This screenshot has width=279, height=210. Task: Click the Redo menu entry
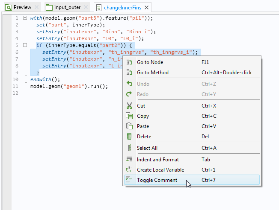[142, 94]
